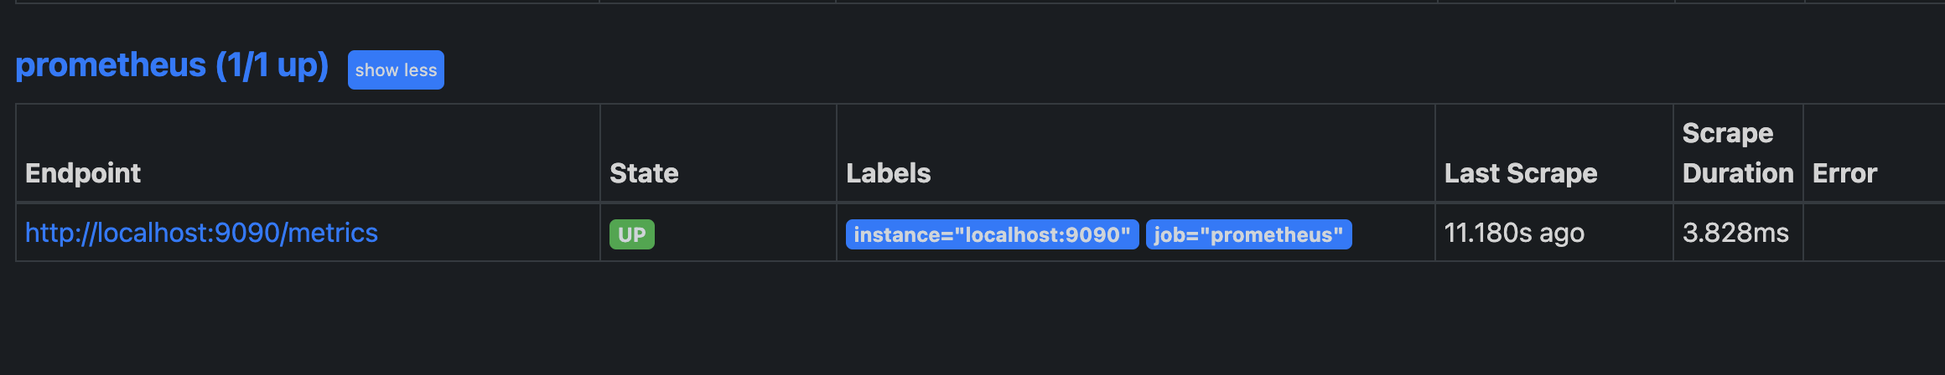Click the instance="localhost:9090" label badge
1945x375 pixels.
992,234
